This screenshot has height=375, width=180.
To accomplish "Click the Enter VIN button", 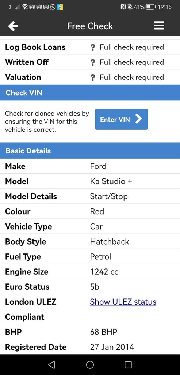I will coord(121,119).
